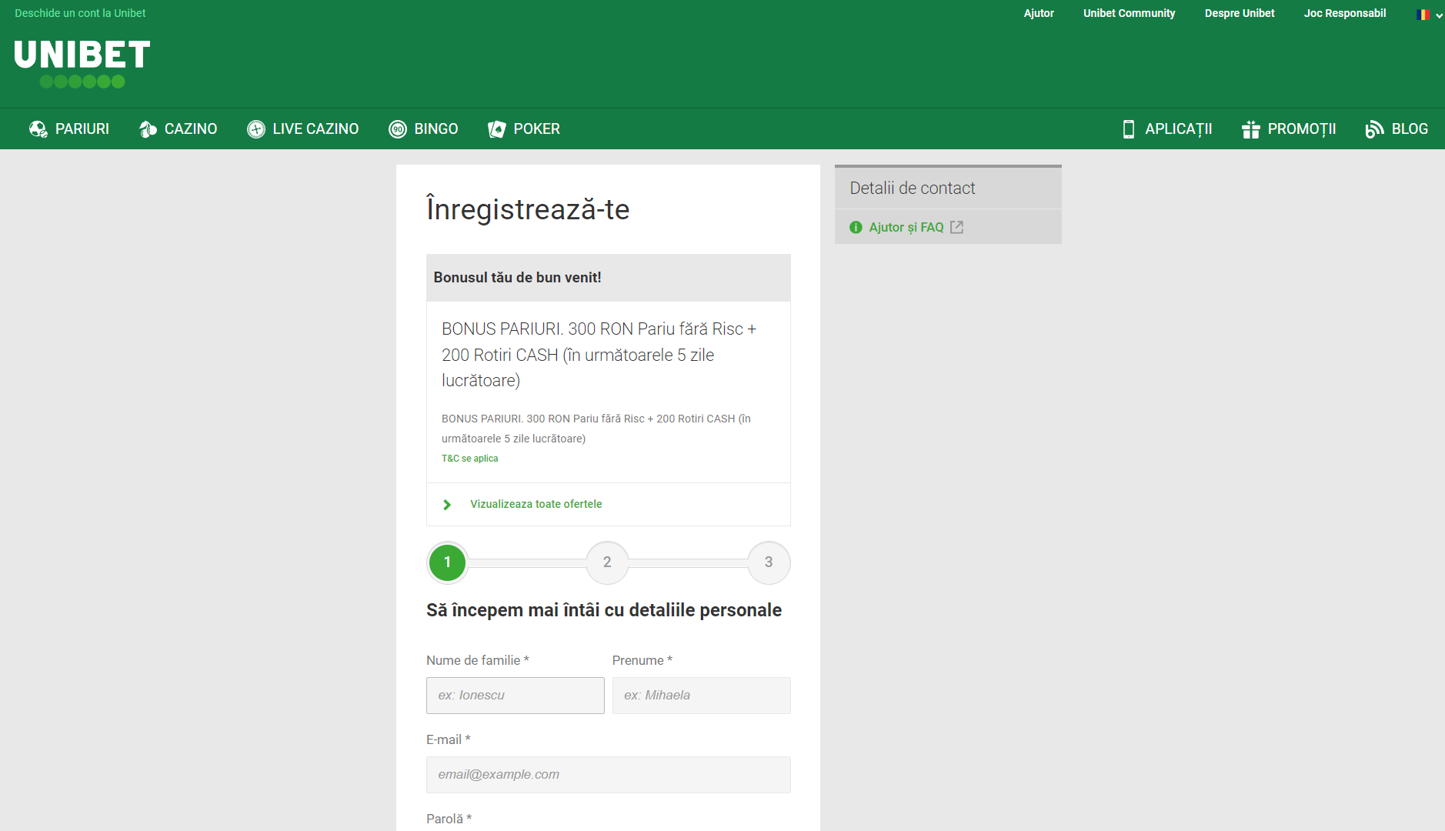This screenshot has height=831, width=1445.
Task: Open the LIVE CAZINO menu item
Action: [302, 129]
